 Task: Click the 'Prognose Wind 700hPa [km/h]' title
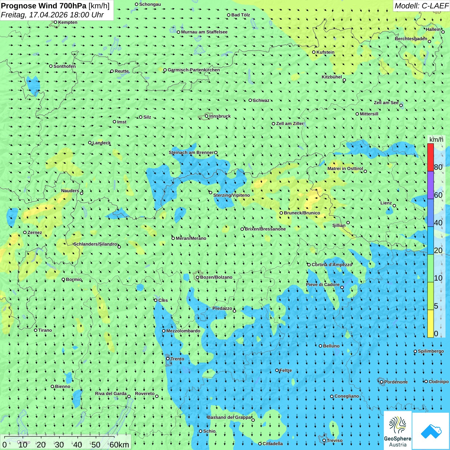click(x=55, y=6)
